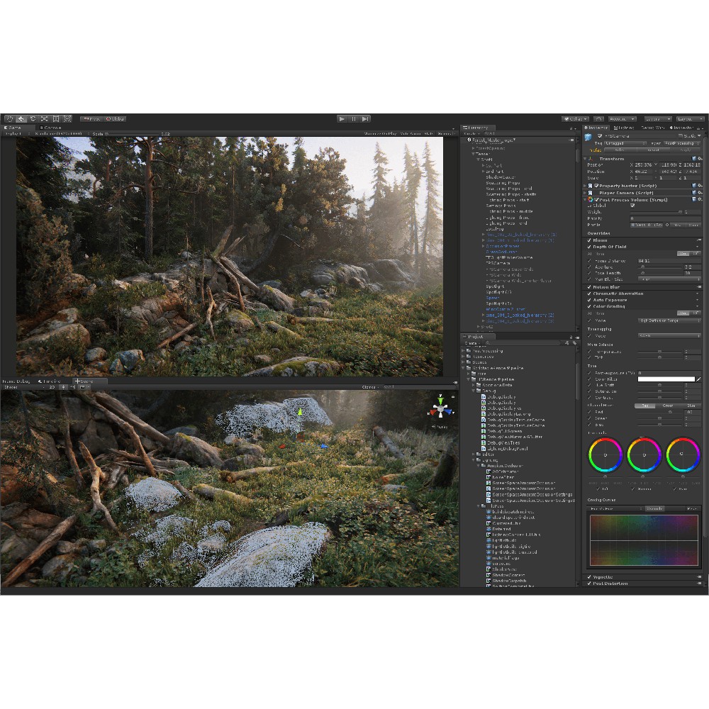Open the Transform component settings gear
The width and height of the screenshot is (709, 709).
coord(700,159)
